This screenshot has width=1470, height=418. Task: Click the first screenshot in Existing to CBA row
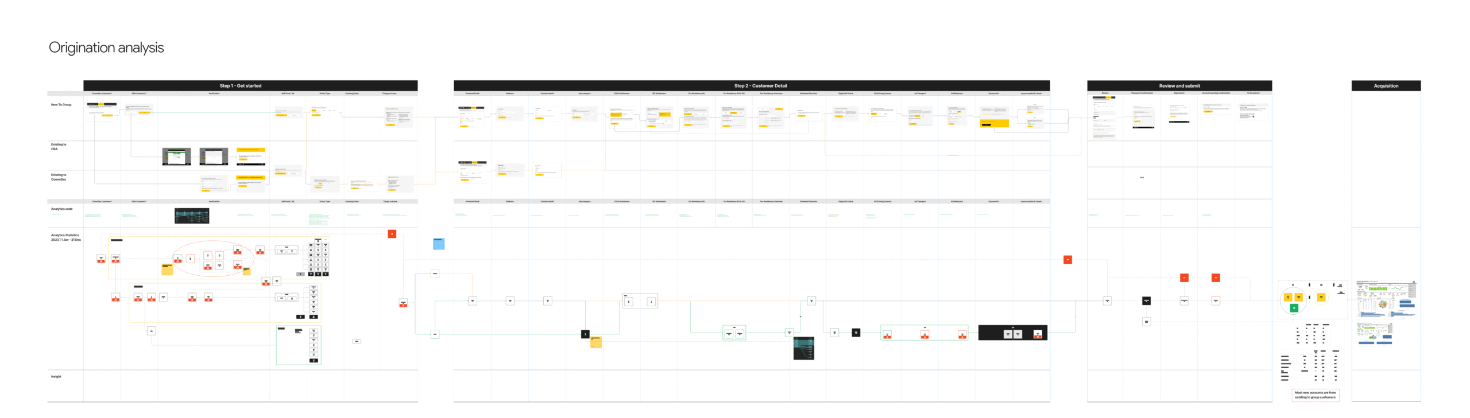(x=176, y=157)
